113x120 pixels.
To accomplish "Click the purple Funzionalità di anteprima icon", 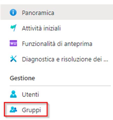I will click(x=13, y=43).
